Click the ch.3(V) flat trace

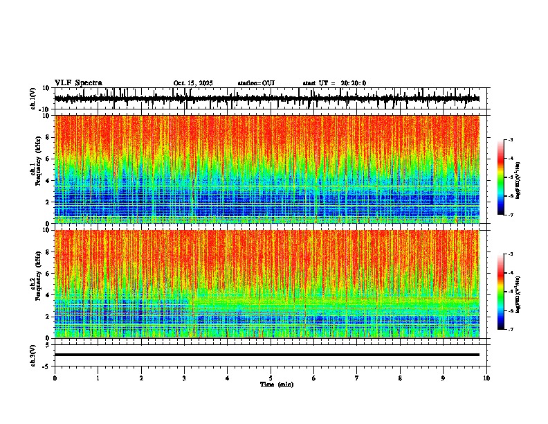(x=267, y=355)
